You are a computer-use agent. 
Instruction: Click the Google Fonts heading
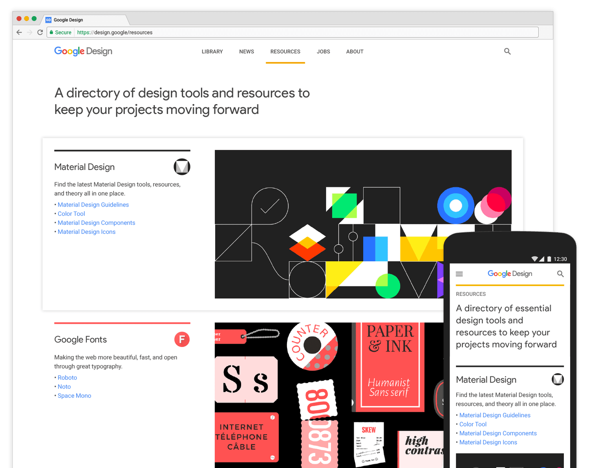pos(80,340)
